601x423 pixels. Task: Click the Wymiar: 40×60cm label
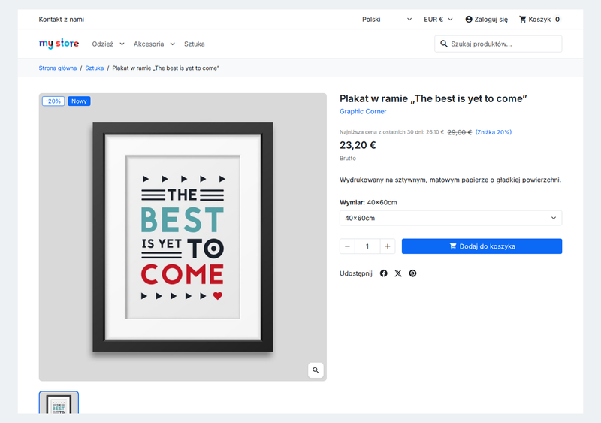pos(368,202)
